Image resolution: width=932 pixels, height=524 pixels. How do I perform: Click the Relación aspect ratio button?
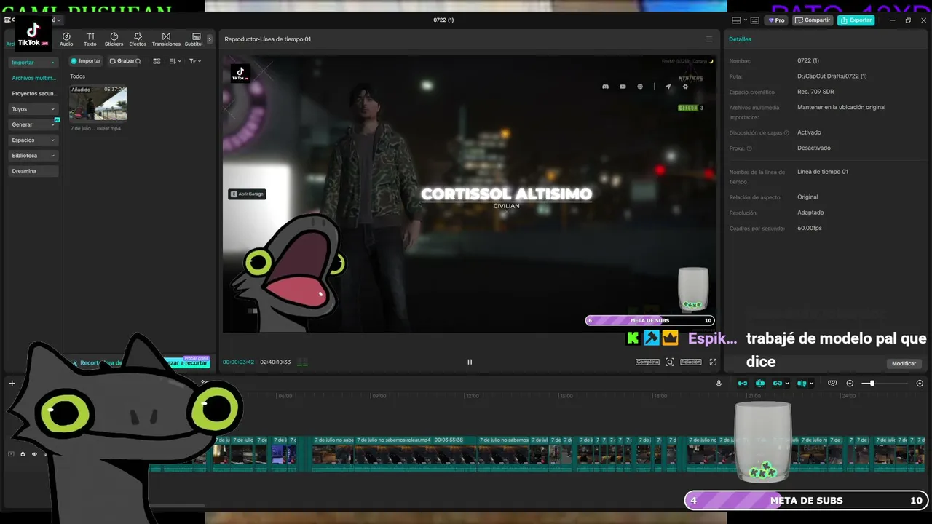pos(691,362)
